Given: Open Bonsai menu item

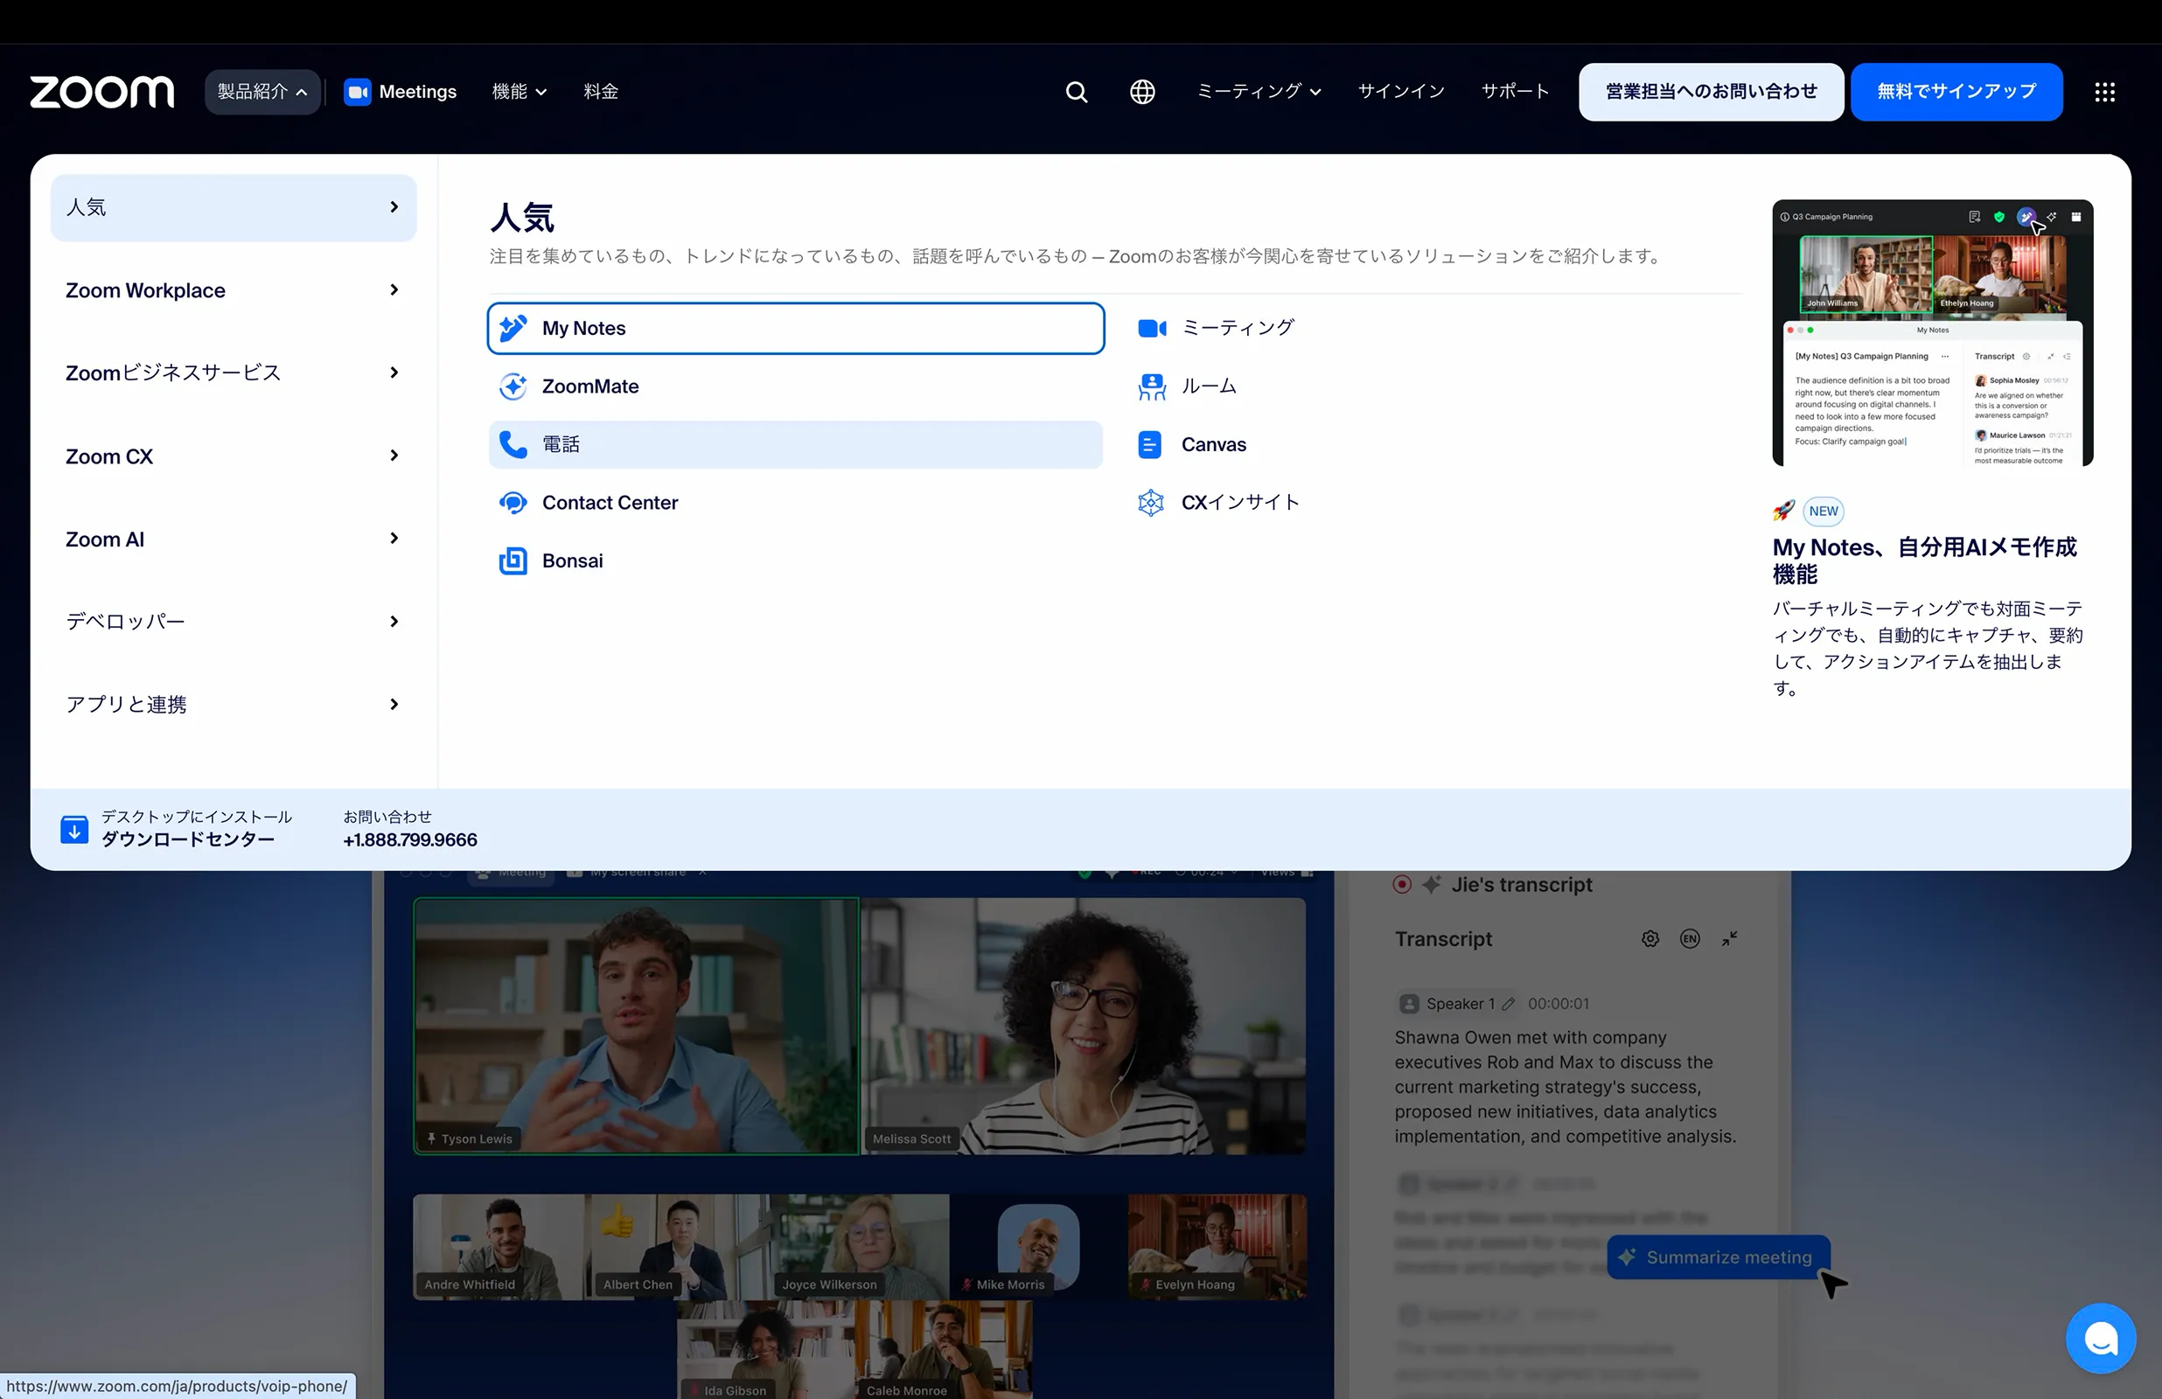Looking at the screenshot, I should coord(796,560).
